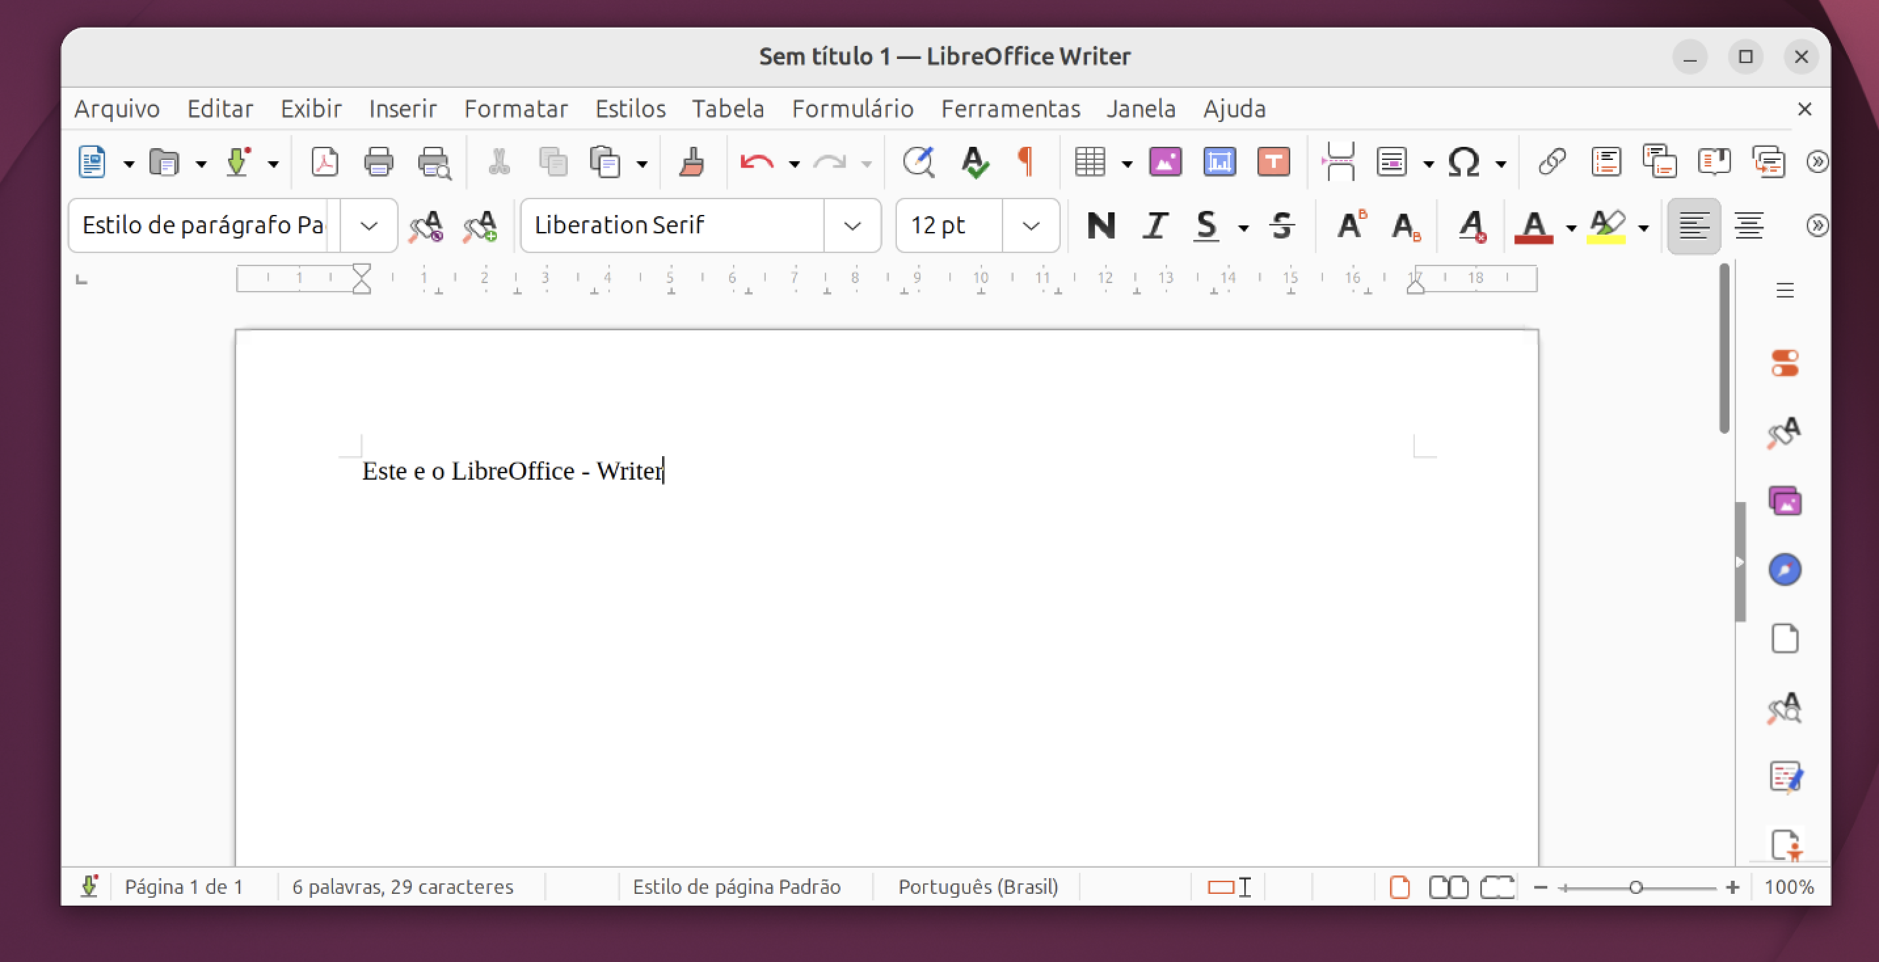Click New Style from Selection icon
This screenshot has width=1879, height=962.
(480, 226)
